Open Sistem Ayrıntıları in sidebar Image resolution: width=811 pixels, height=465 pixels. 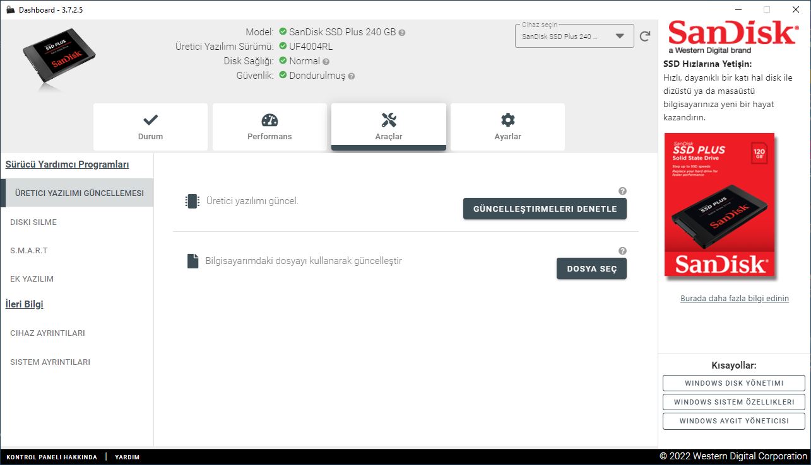tap(76, 362)
